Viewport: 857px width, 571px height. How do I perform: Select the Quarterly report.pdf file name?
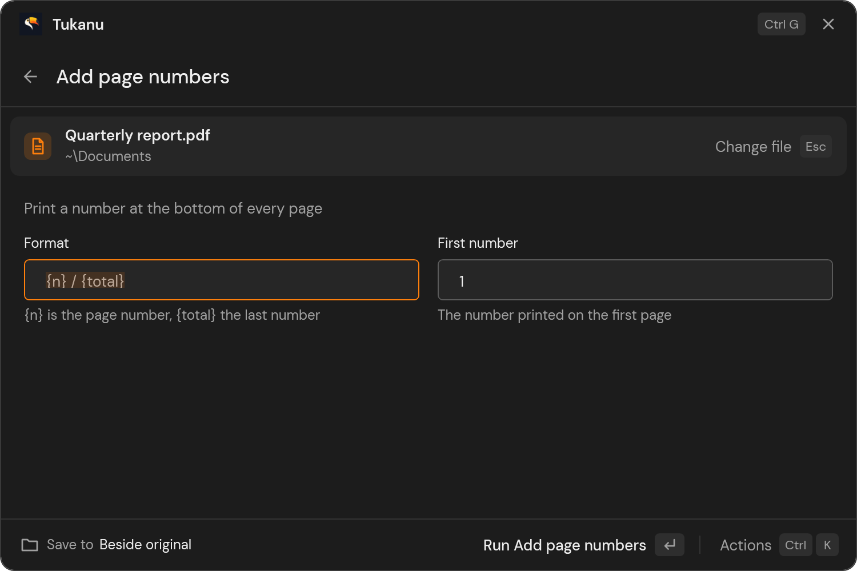pos(138,135)
